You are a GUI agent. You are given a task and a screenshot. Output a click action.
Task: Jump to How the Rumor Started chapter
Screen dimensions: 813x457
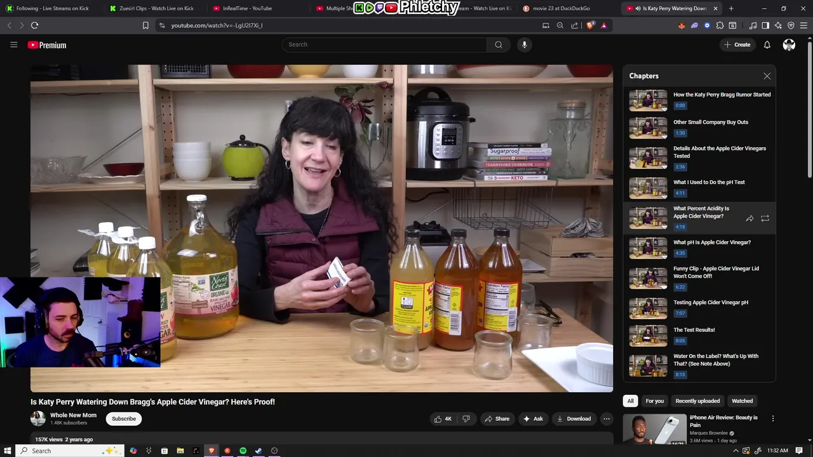[699, 101]
